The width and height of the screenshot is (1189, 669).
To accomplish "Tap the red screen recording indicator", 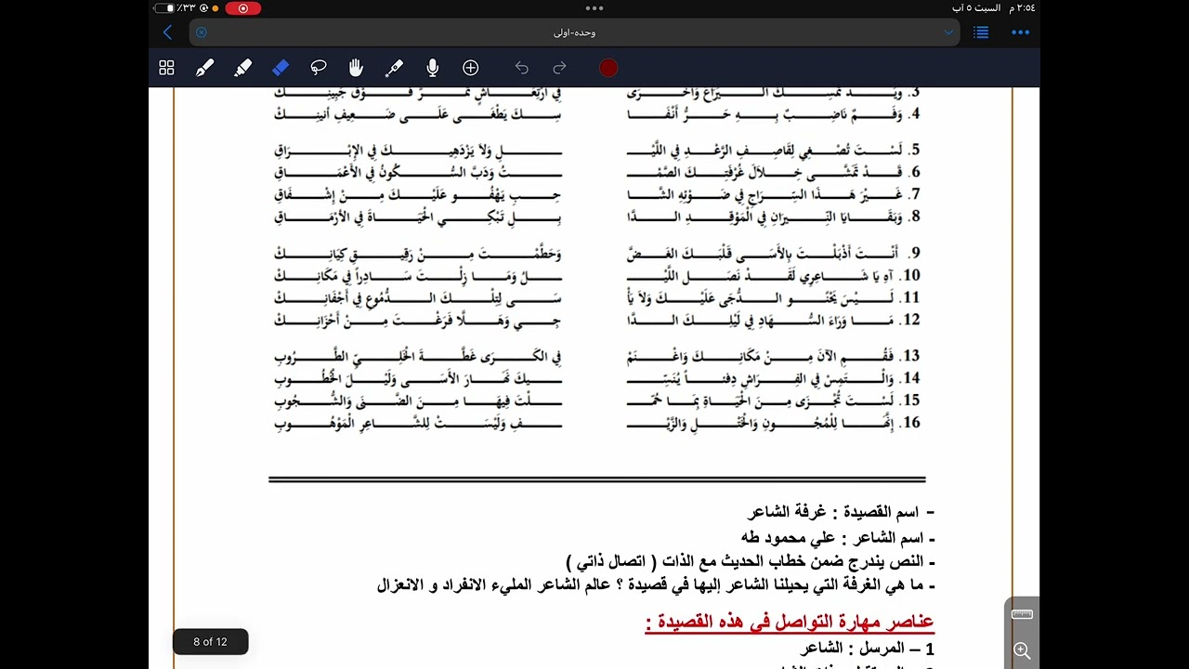I will pyautogui.click(x=243, y=8).
